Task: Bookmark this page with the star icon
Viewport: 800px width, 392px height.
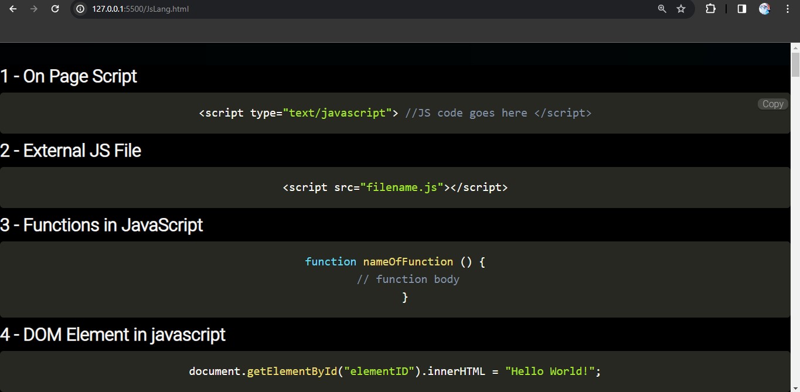Action: (x=681, y=9)
